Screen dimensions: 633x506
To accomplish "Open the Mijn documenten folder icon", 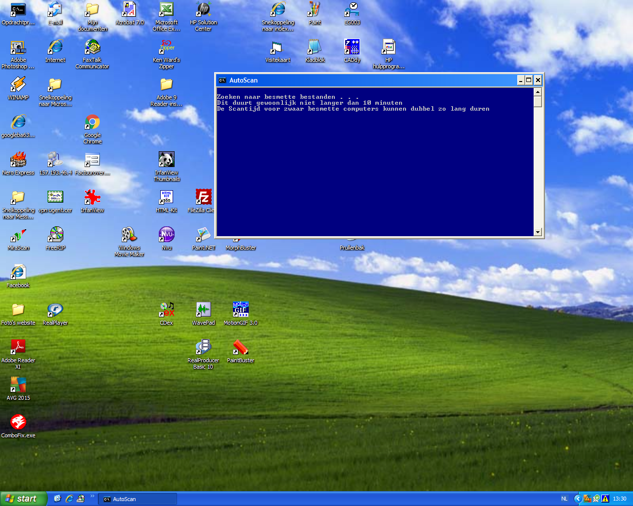I will coord(92,17).
